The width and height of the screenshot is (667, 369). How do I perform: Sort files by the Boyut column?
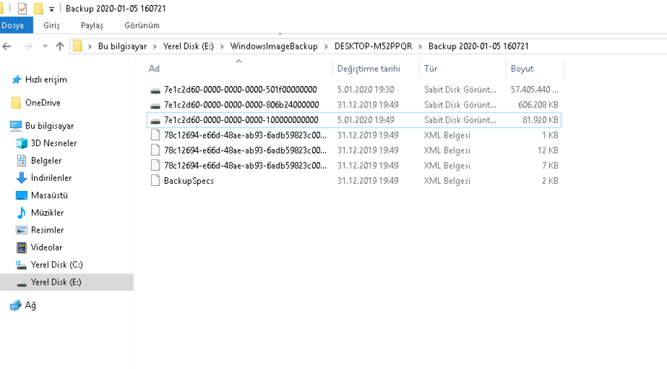[x=522, y=68]
